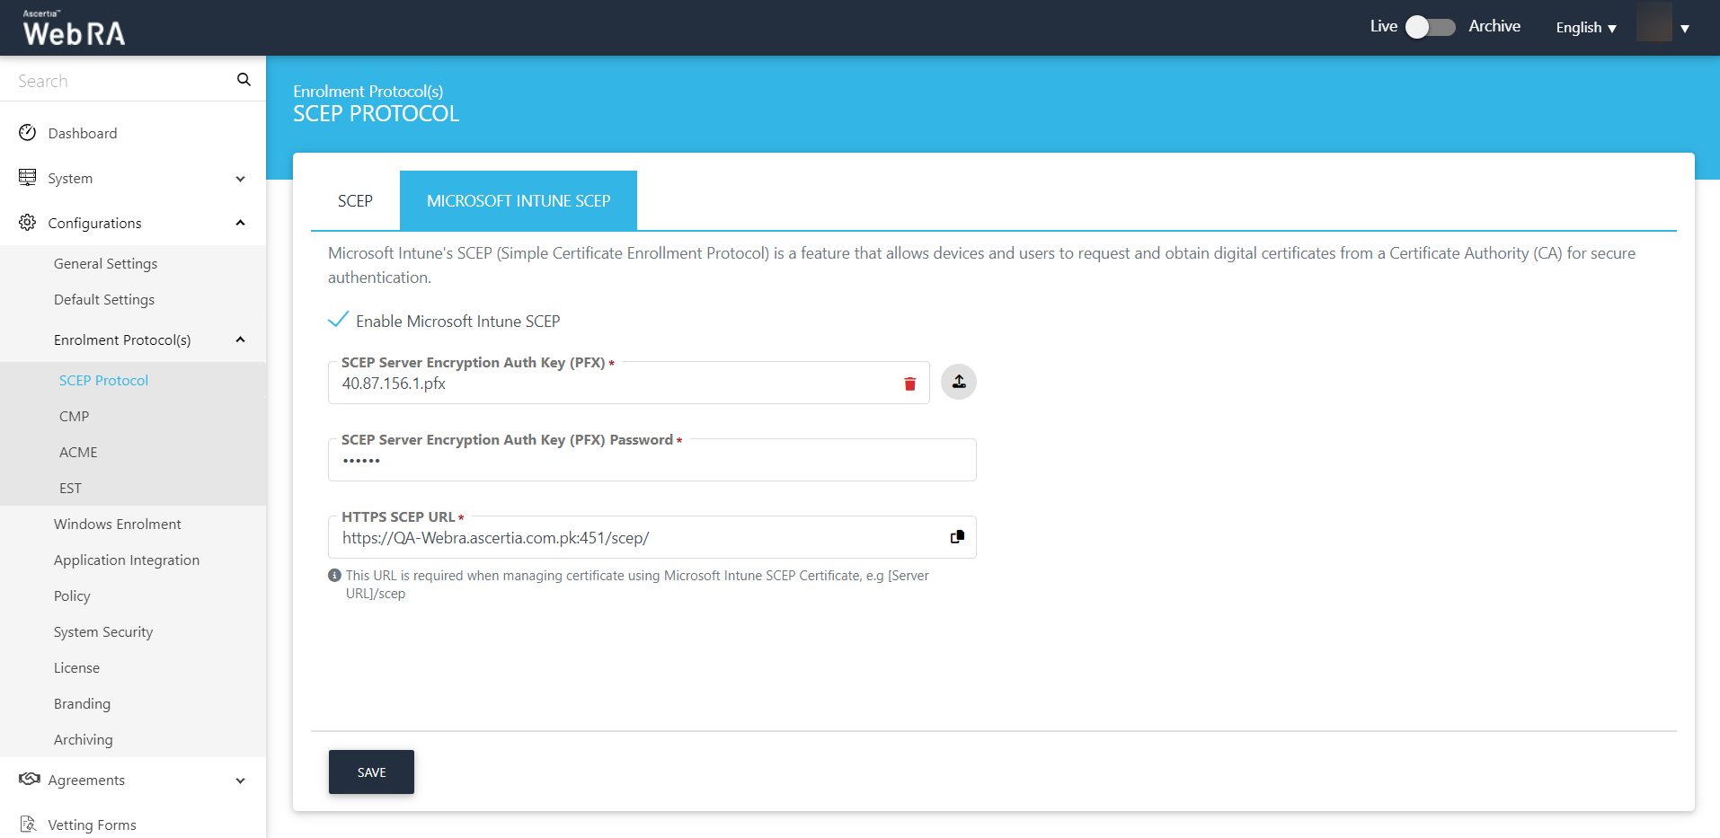The image size is (1720, 838).
Task: Open Policy settings
Action: point(72,595)
